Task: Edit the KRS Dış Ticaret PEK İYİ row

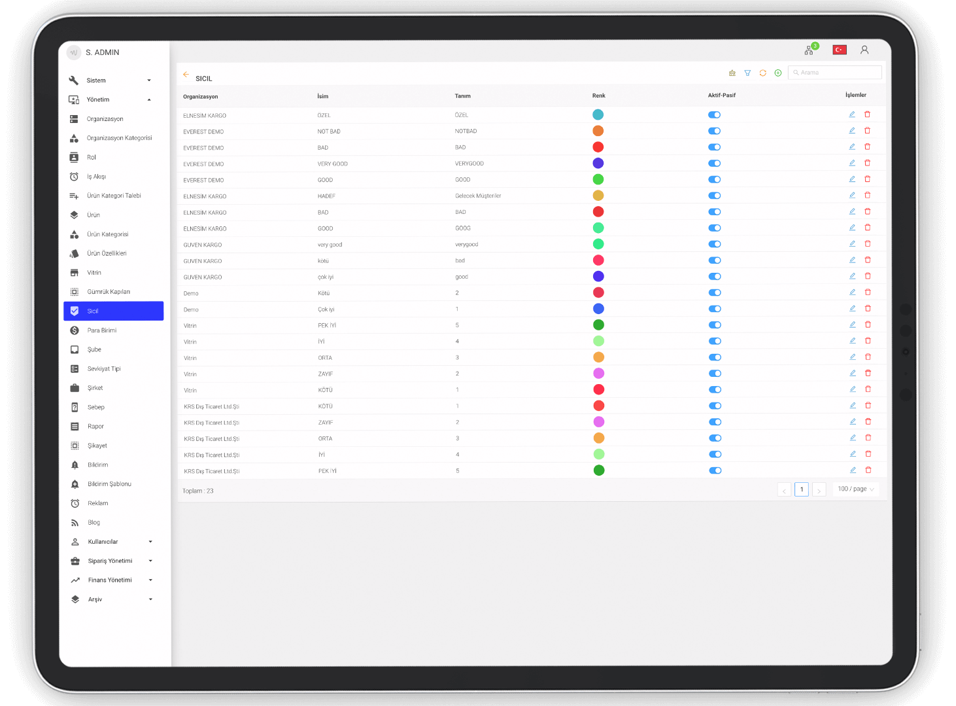Action: [853, 470]
